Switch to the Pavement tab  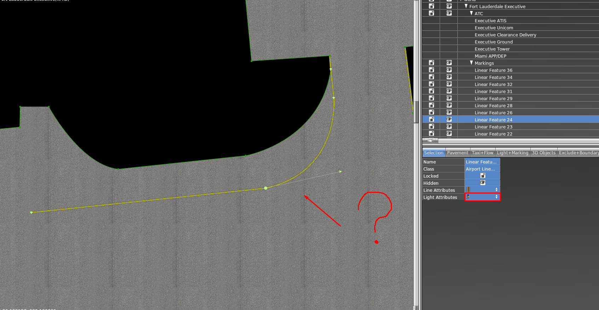click(x=457, y=153)
